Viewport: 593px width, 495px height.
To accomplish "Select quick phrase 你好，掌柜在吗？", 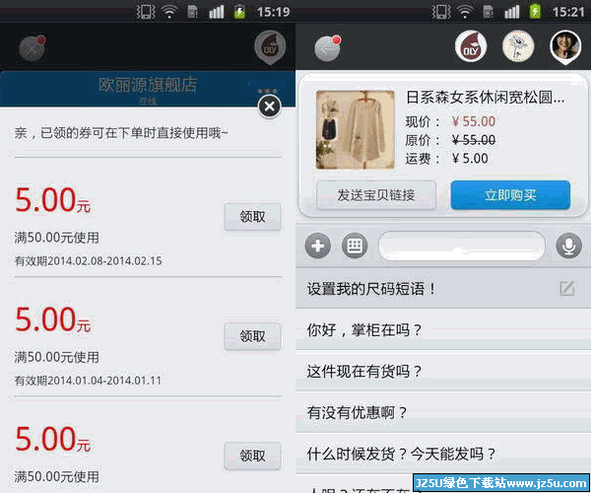I will tap(366, 330).
